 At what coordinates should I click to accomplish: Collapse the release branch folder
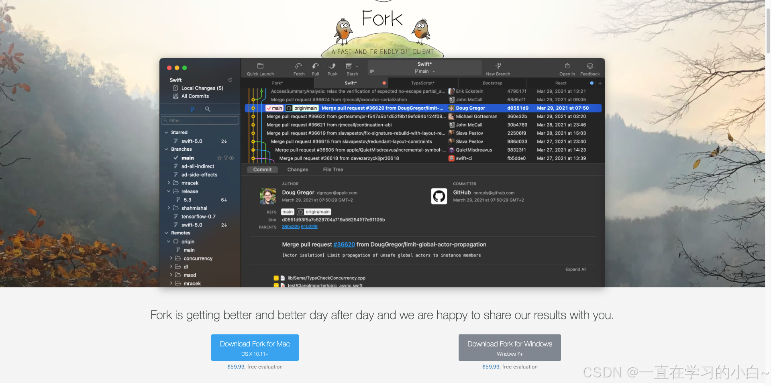coord(169,191)
